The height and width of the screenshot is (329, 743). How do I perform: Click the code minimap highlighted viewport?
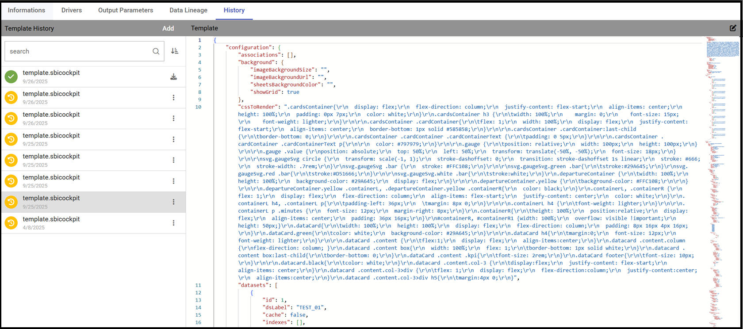point(723,49)
